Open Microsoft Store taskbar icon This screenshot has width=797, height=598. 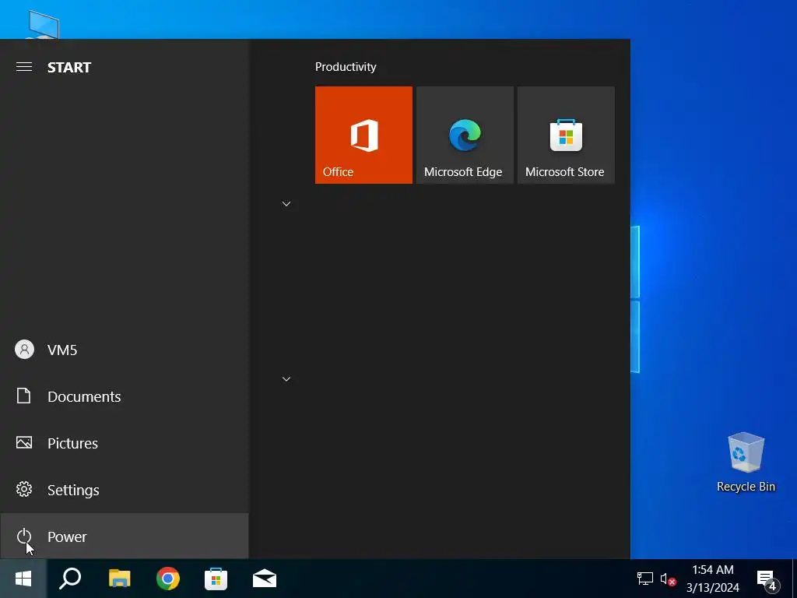point(216,579)
